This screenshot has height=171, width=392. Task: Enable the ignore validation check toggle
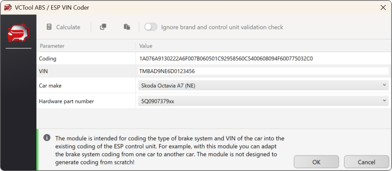coord(151,27)
